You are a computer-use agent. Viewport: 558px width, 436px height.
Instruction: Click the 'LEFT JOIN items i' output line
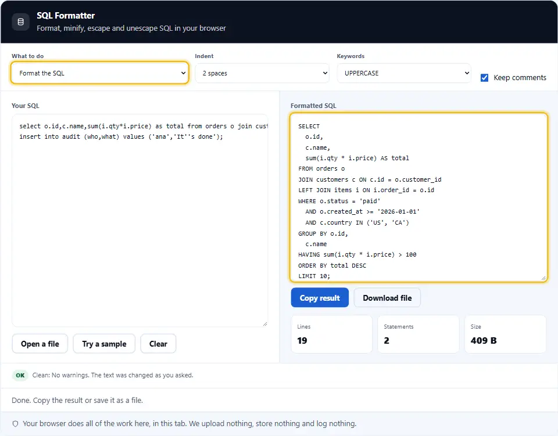[x=366, y=190]
